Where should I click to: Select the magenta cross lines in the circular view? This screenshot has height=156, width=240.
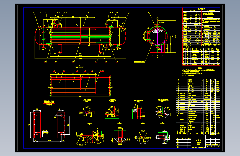(x=157, y=36)
